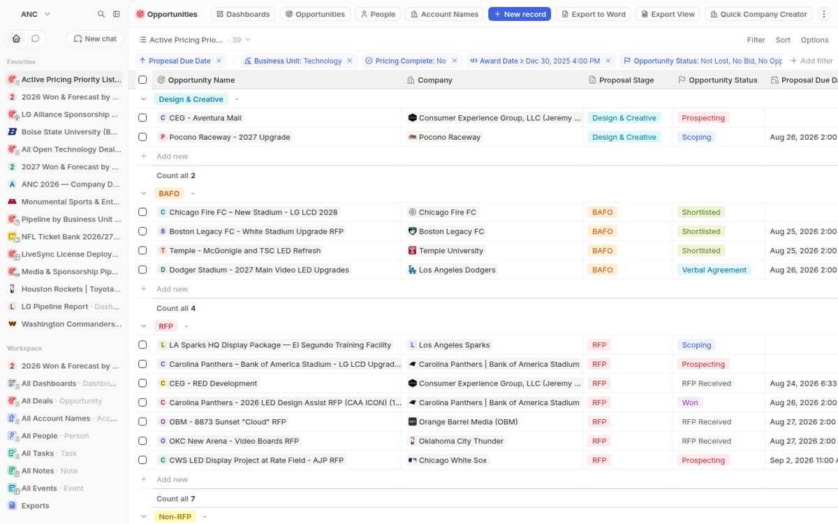838x524 pixels.
Task: Open Houston Rockets Toyota favorite
Action: [x=64, y=289]
